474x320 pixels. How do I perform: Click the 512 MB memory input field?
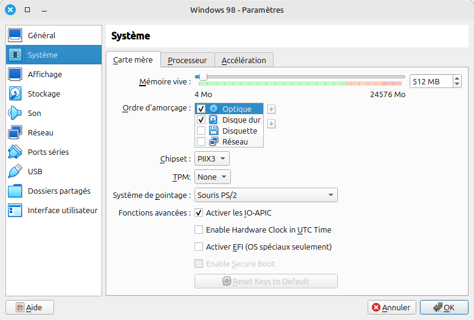431,81
